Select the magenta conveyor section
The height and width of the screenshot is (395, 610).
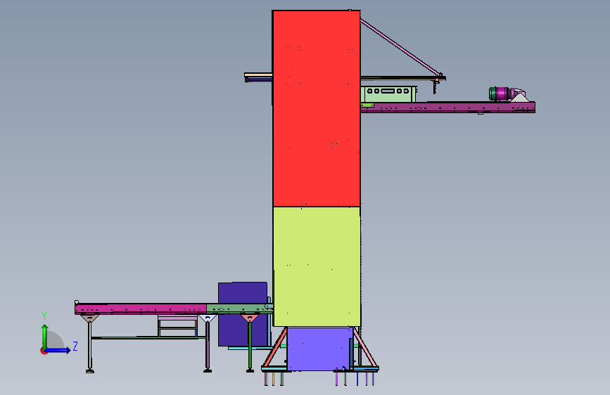point(141,309)
